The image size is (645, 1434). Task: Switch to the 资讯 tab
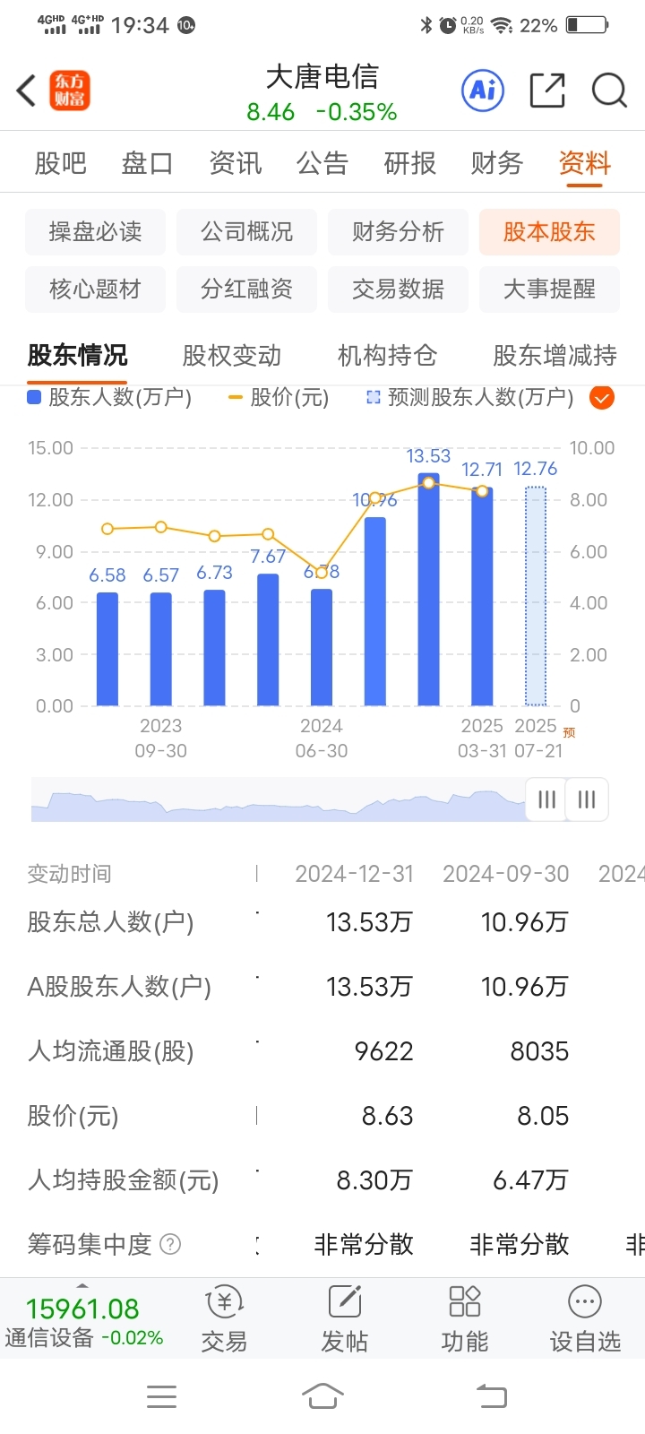coord(235,163)
